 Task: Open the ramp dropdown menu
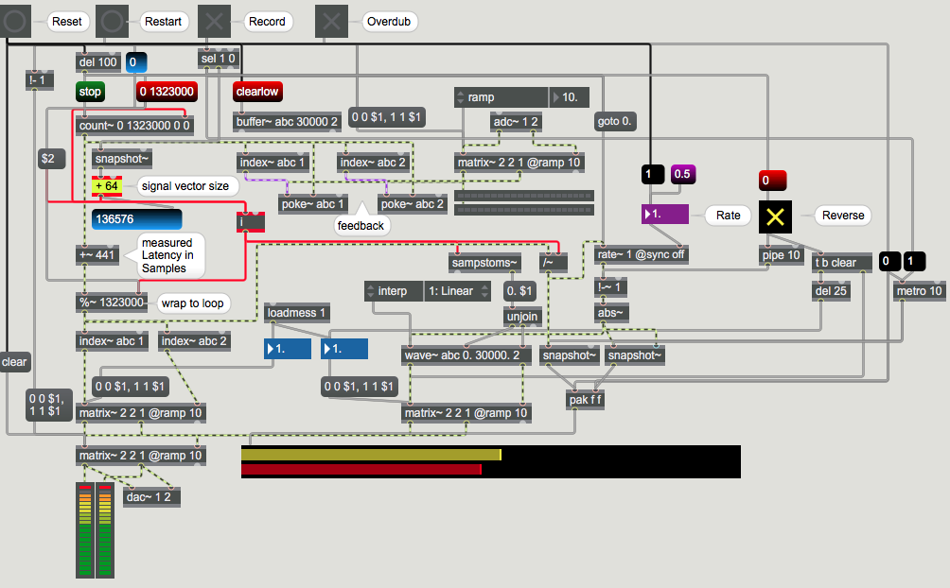[x=501, y=96]
